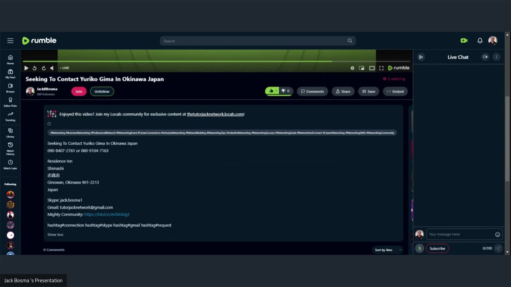Open Watch History in the sidebar
This screenshot has height=287, width=511.
pyautogui.click(x=10, y=149)
